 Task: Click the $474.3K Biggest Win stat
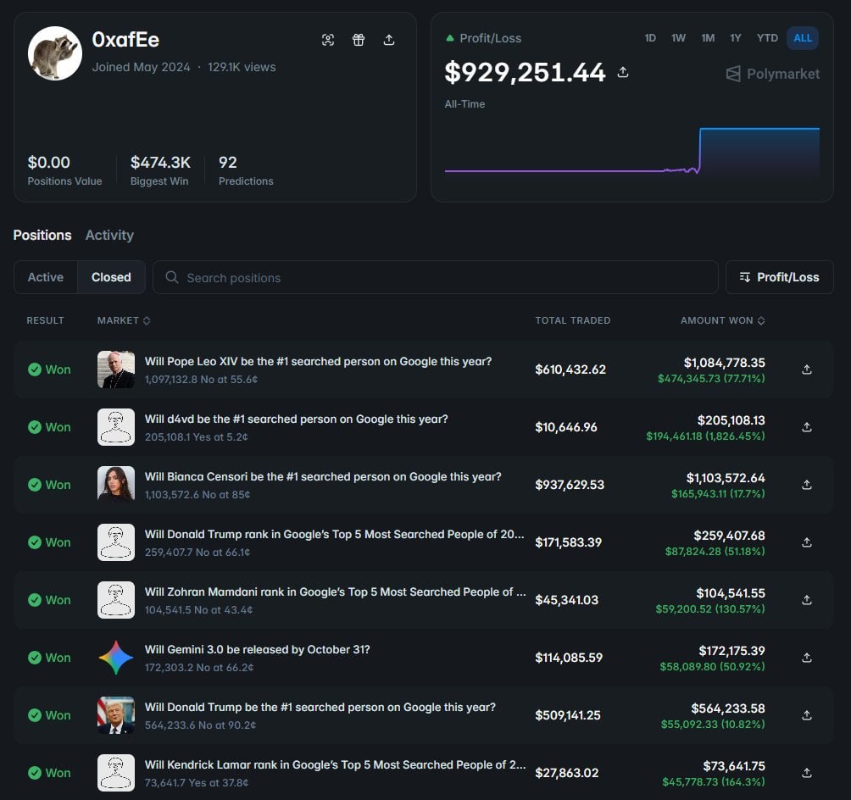point(160,169)
